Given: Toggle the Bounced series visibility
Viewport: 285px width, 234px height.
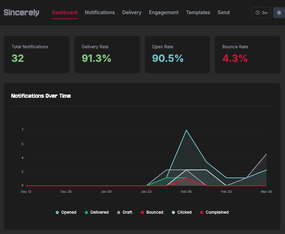Looking at the screenshot, I should point(152,212).
